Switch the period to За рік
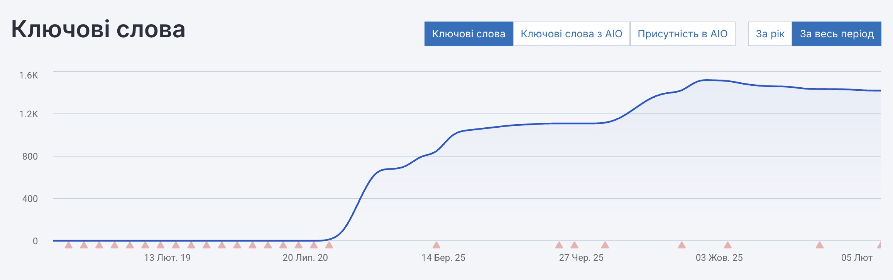Viewport: 893px width, 280px height. coord(770,34)
